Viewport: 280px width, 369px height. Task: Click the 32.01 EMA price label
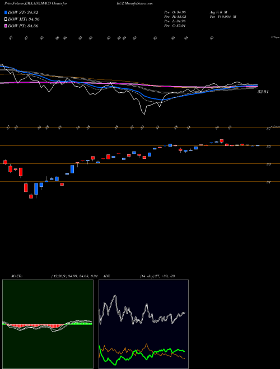click(x=263, y=92)
